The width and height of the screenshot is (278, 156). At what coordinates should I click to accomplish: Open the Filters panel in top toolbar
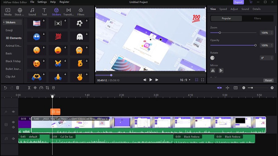(81, 12)
